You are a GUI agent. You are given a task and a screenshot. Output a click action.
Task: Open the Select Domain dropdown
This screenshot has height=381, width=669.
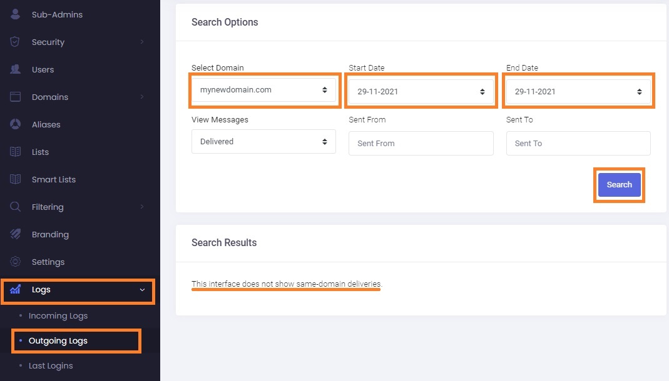click(x=263, y=90)
